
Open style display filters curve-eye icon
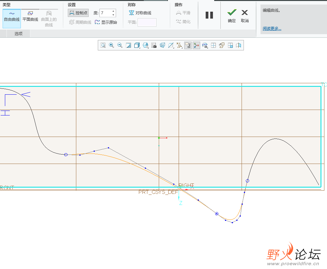tap(205, 45)
